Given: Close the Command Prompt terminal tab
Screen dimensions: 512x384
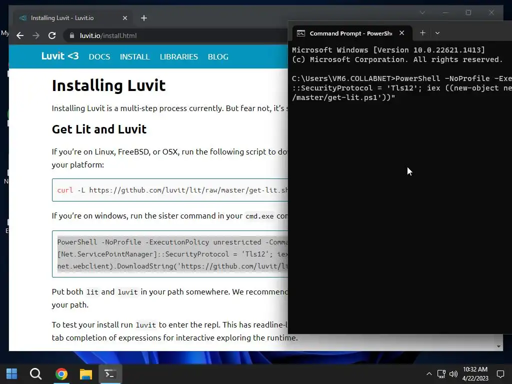Looking at the screenshot, I should (x=402, y=33).
